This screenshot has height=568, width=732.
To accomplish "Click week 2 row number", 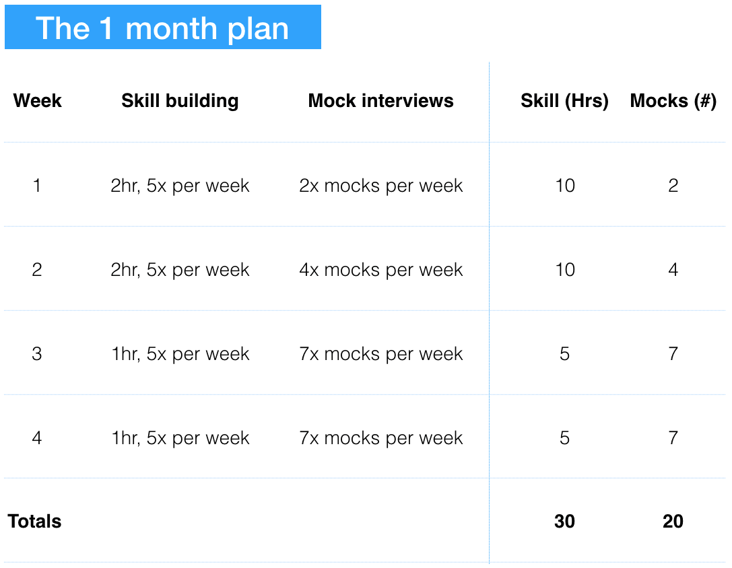I will 37,270.
